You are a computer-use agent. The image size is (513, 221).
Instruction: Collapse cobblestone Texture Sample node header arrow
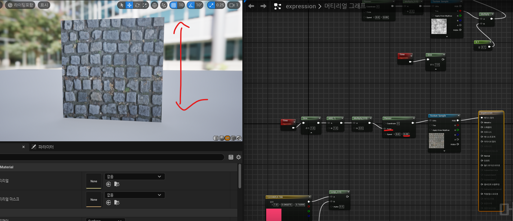tap(458, 116)
